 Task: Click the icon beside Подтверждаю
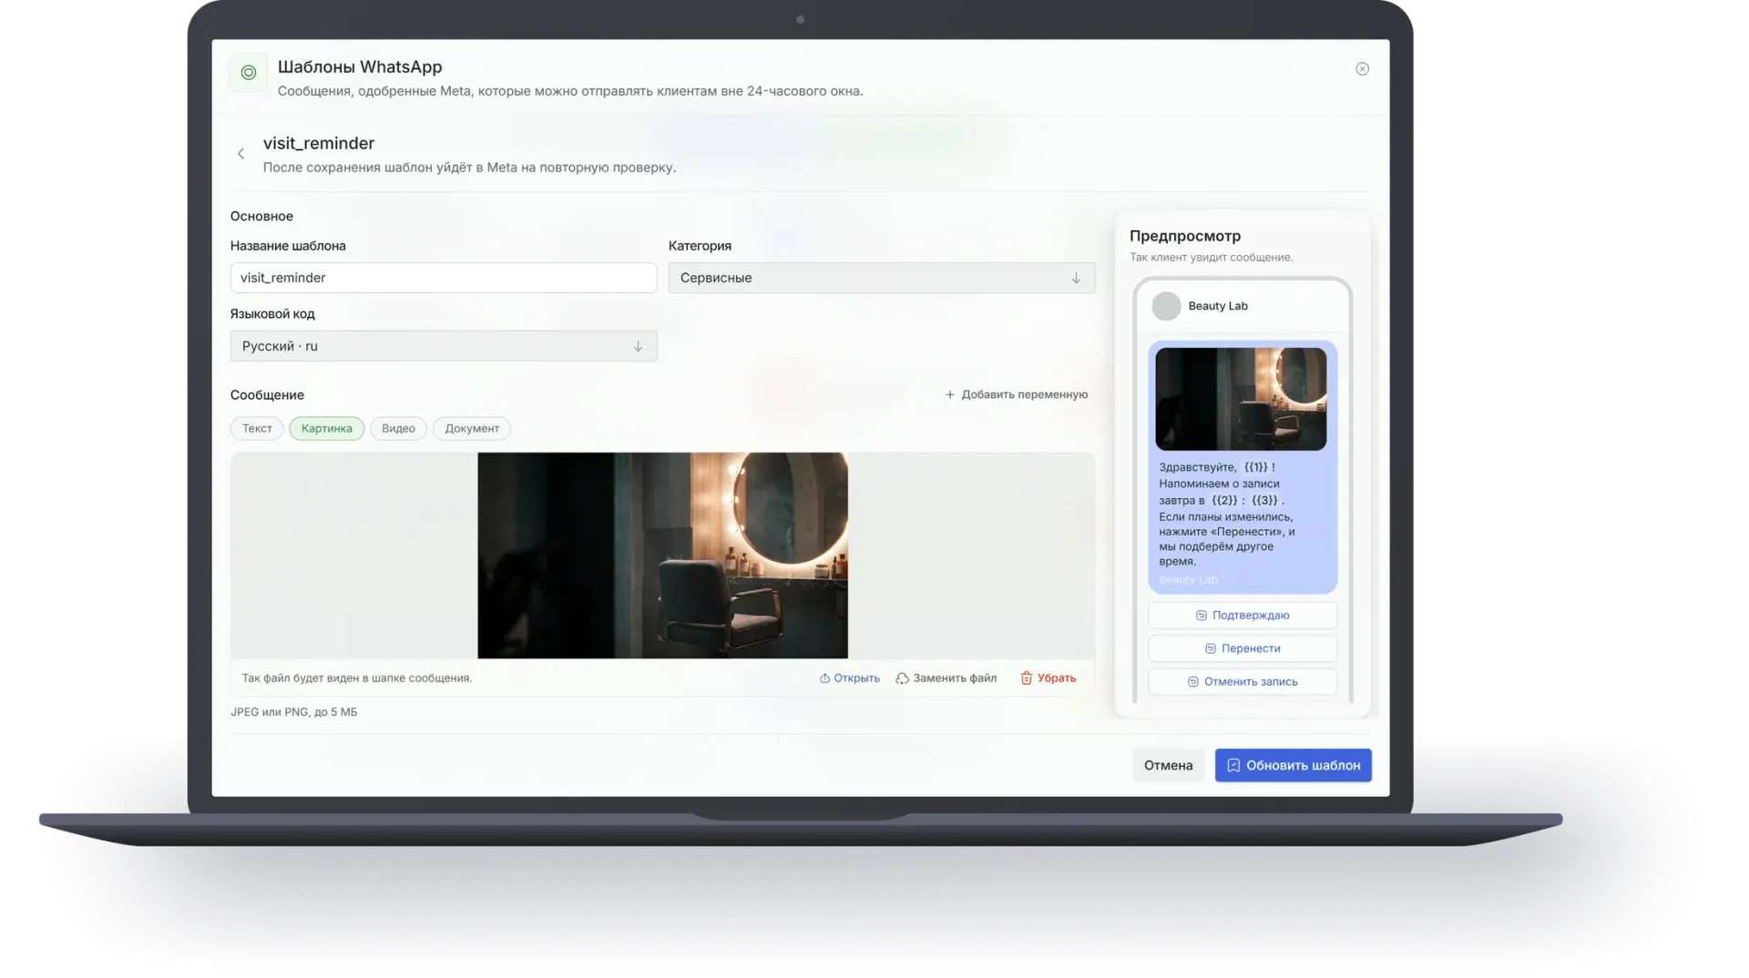click(1201, 616)
